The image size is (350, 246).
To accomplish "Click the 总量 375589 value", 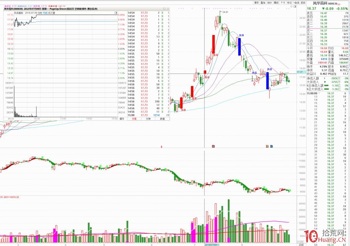I will tap(343, 59).
